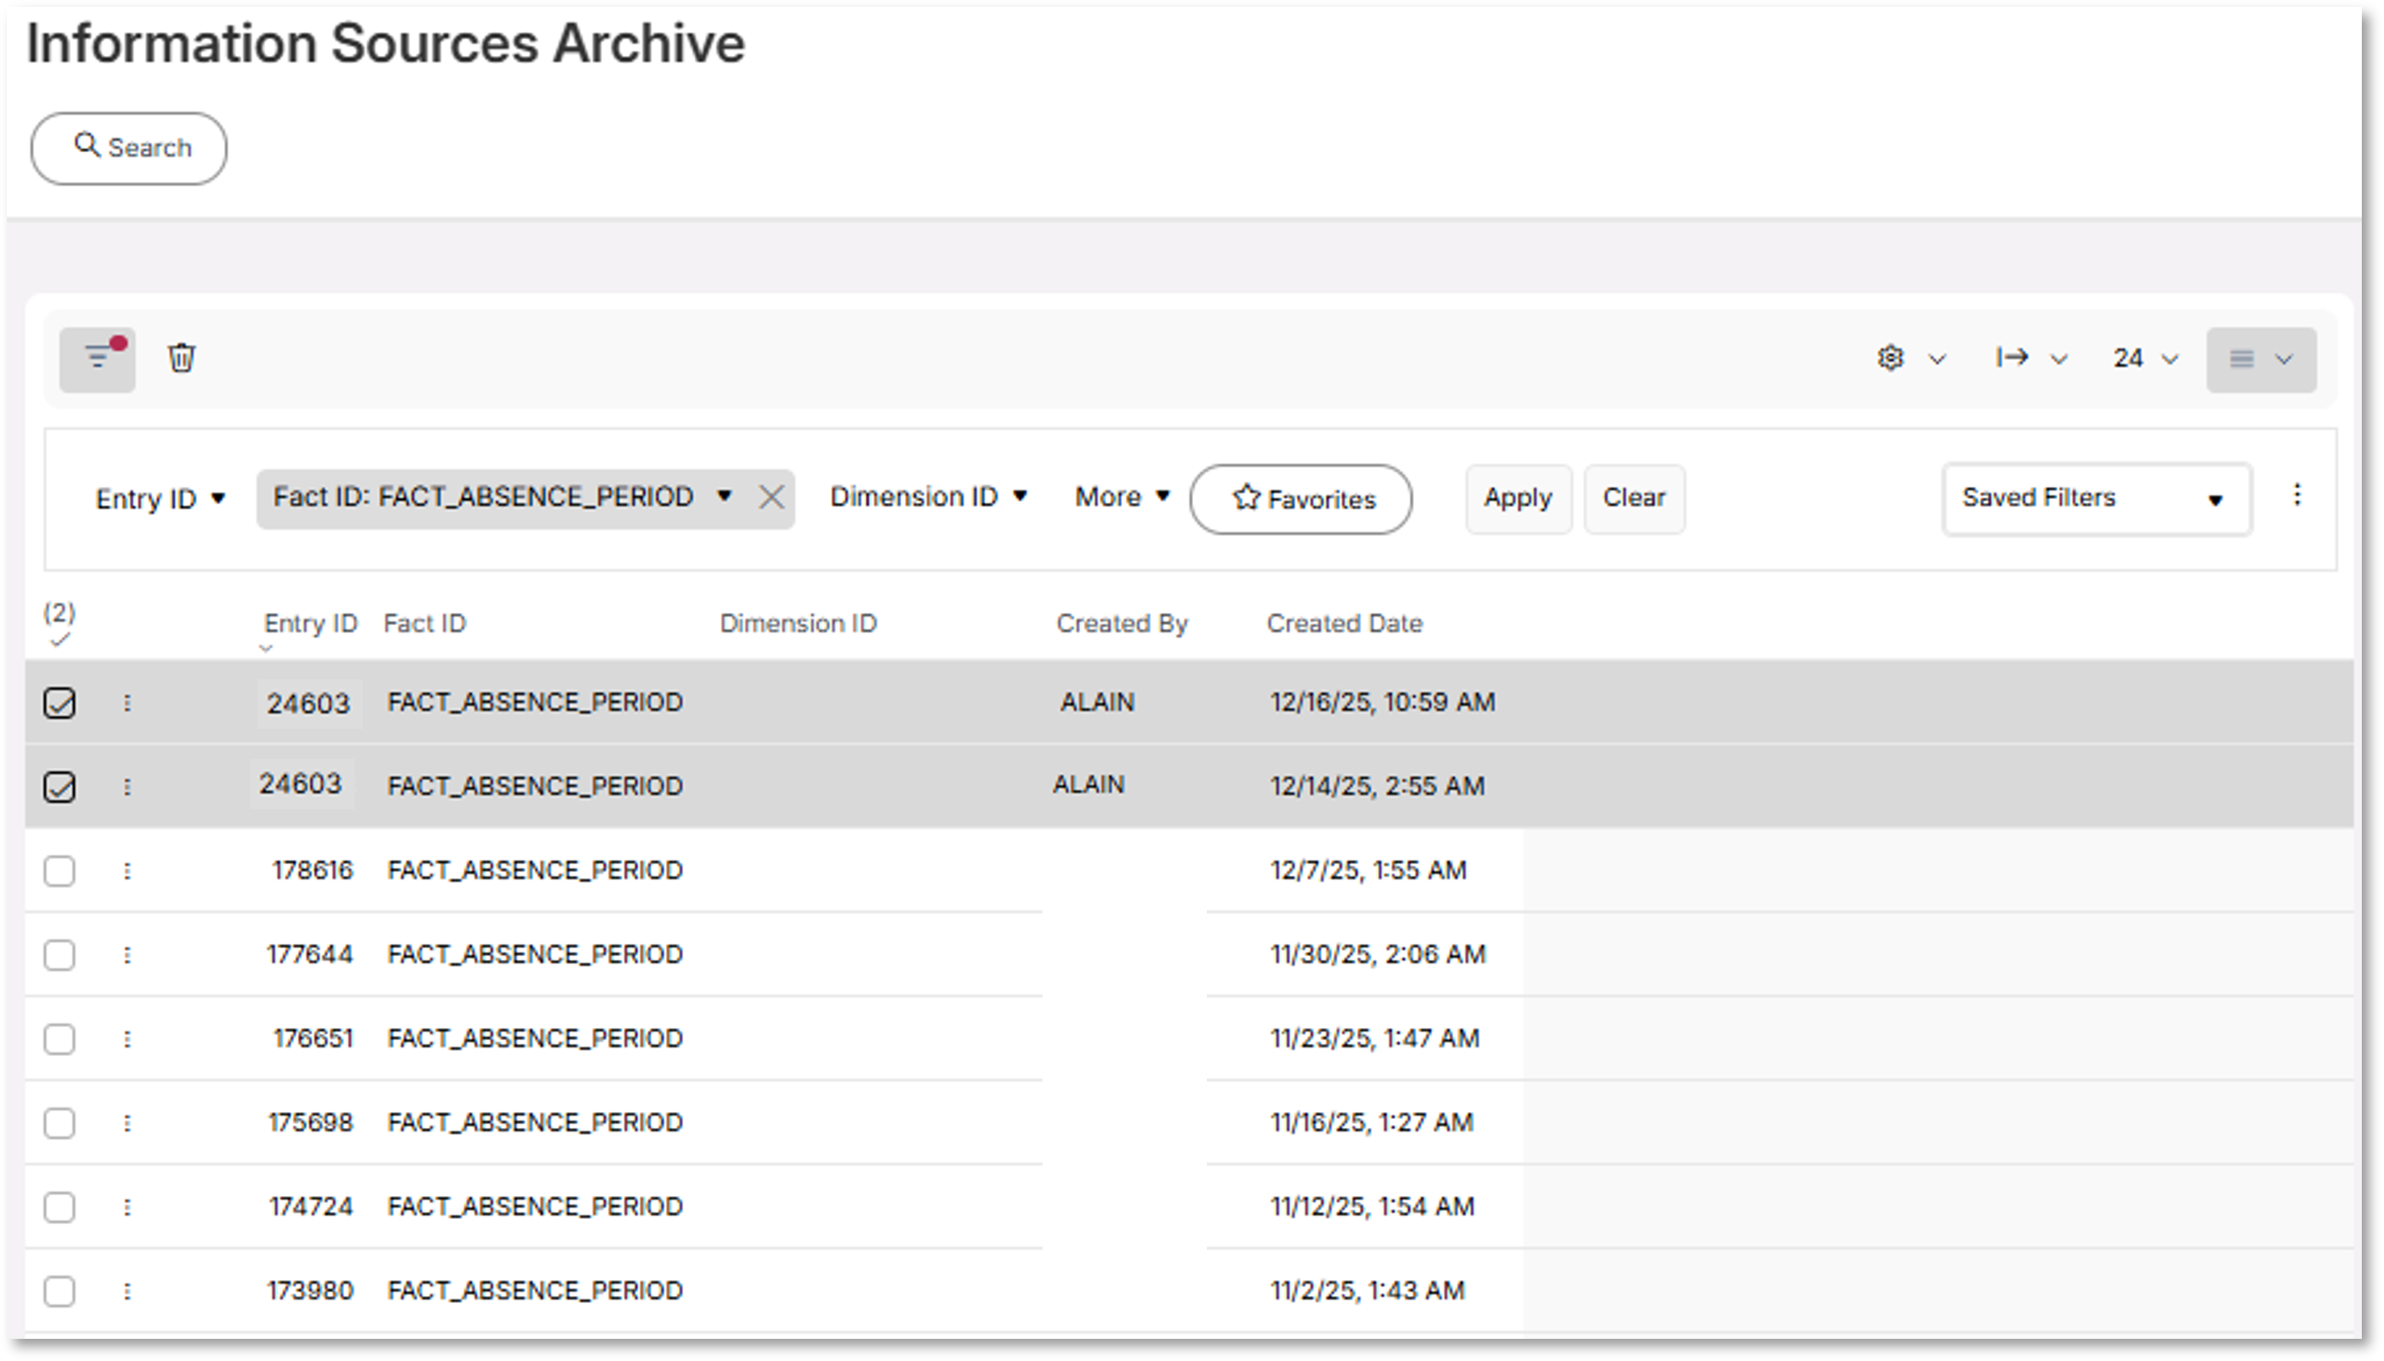Open row menu for entry 175698
This screenshot has width=2384, height=1361.
tap(127, 1123)
